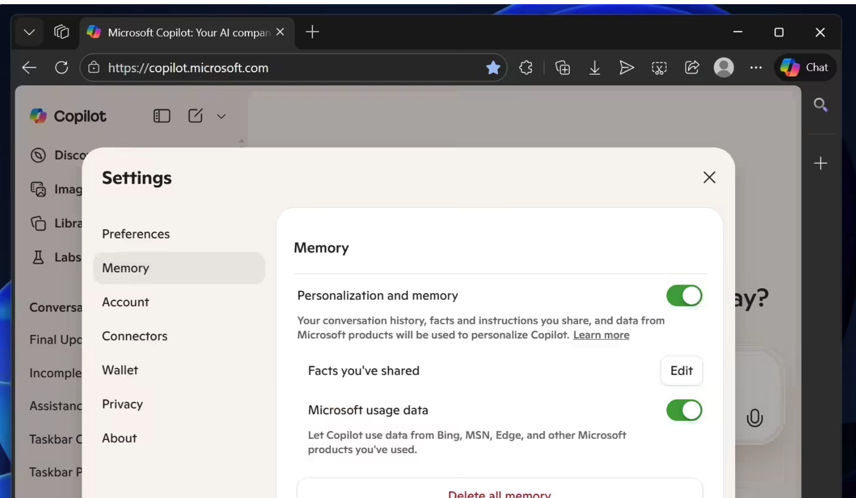Open the browser profile avatar
Image resolution: width=856 pixels, height=498 pixels.
[x=724, y=67]
